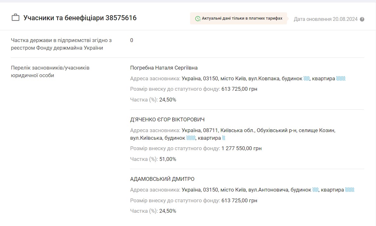Open founder АДАМОВСЬКИЙ ДМИТРО
The image size is (376, 226).
point(162,179)
